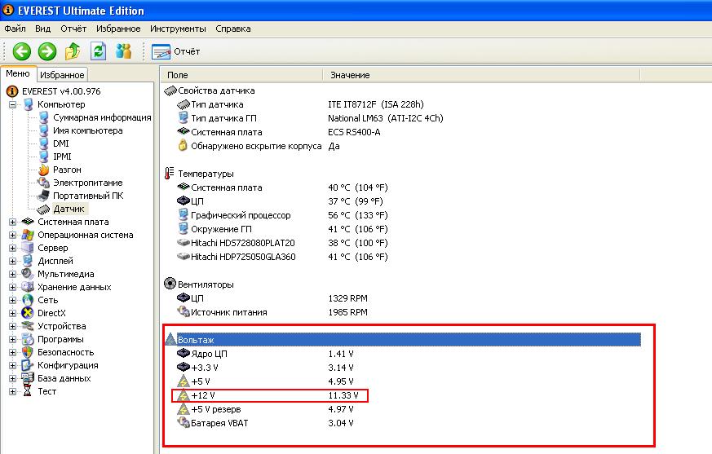Viewport: 712px width, 454px height.
Task: Click the Электропитание icon in tree
Action: 43,183
